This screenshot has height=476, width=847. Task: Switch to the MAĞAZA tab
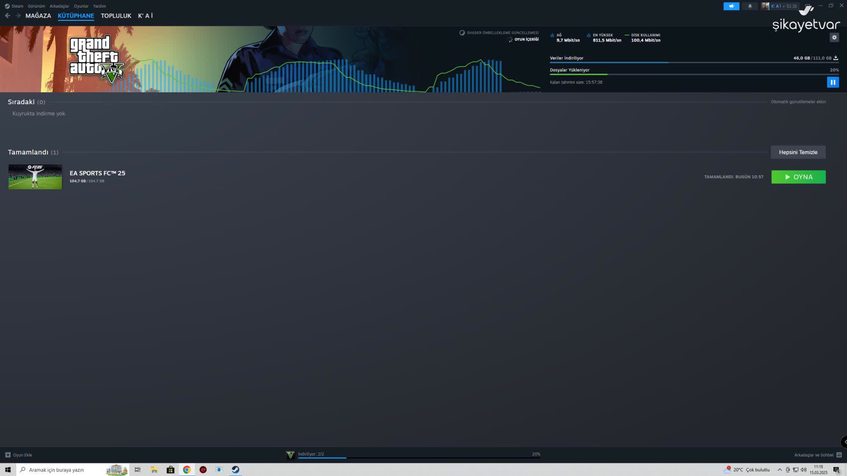[x=38, y=16]
